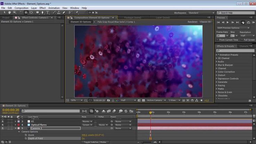Screen dimensions: 256x144
Task: Select the Eraser tool
Action: pos(64,13)
